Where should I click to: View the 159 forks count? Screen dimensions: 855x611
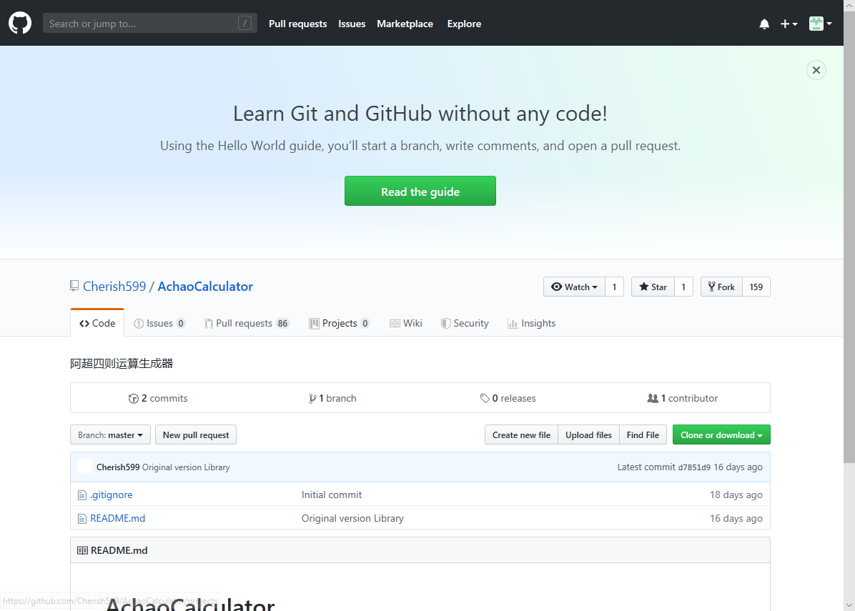756,287
